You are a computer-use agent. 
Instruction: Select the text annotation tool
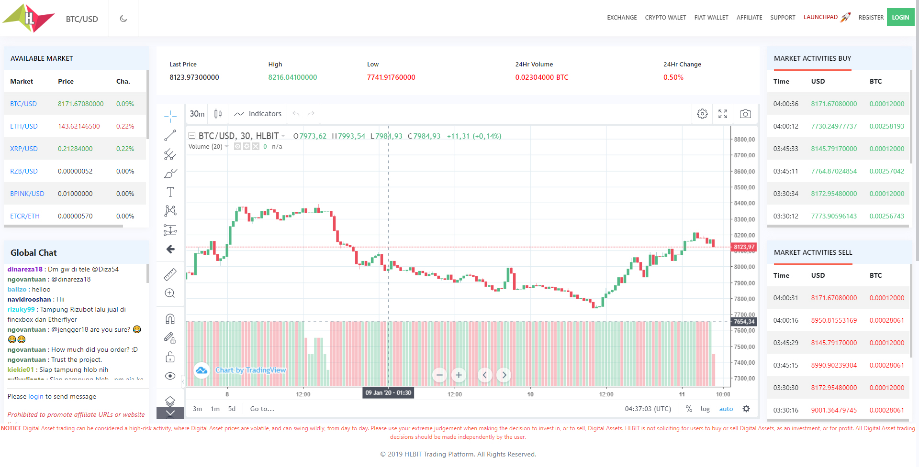[170, 192]
